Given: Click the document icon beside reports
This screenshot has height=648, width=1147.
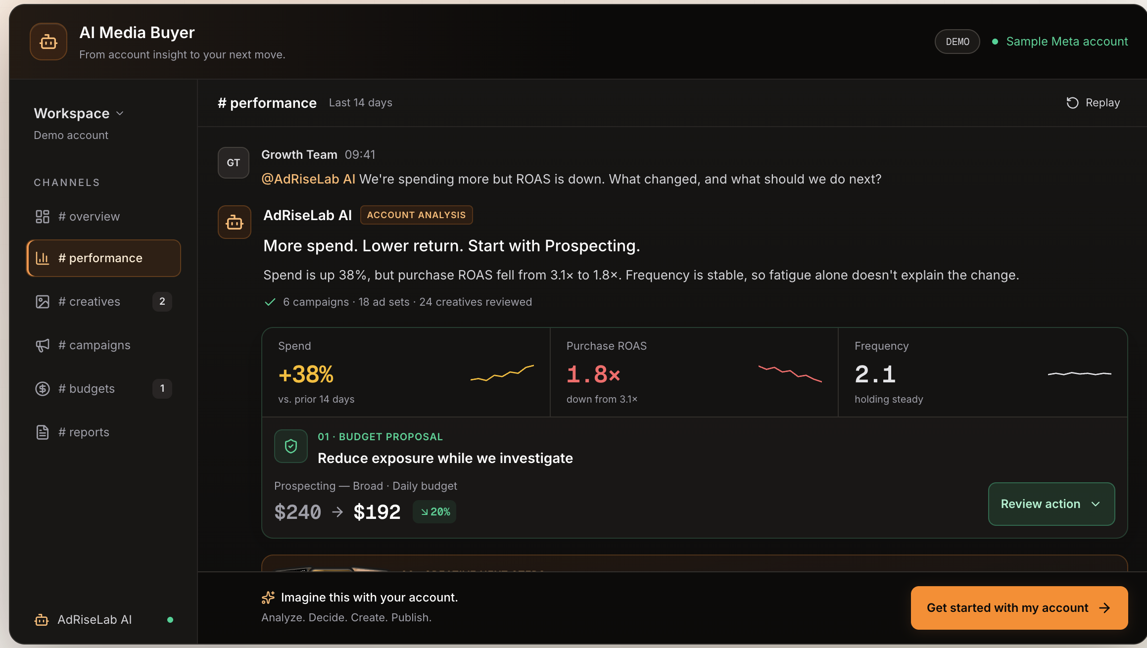Looking at the screenshot, I should (43, 432).
